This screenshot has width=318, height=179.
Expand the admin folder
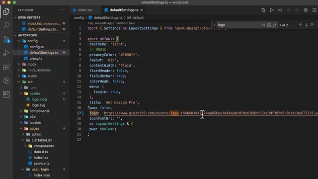(x=23, y=134)
